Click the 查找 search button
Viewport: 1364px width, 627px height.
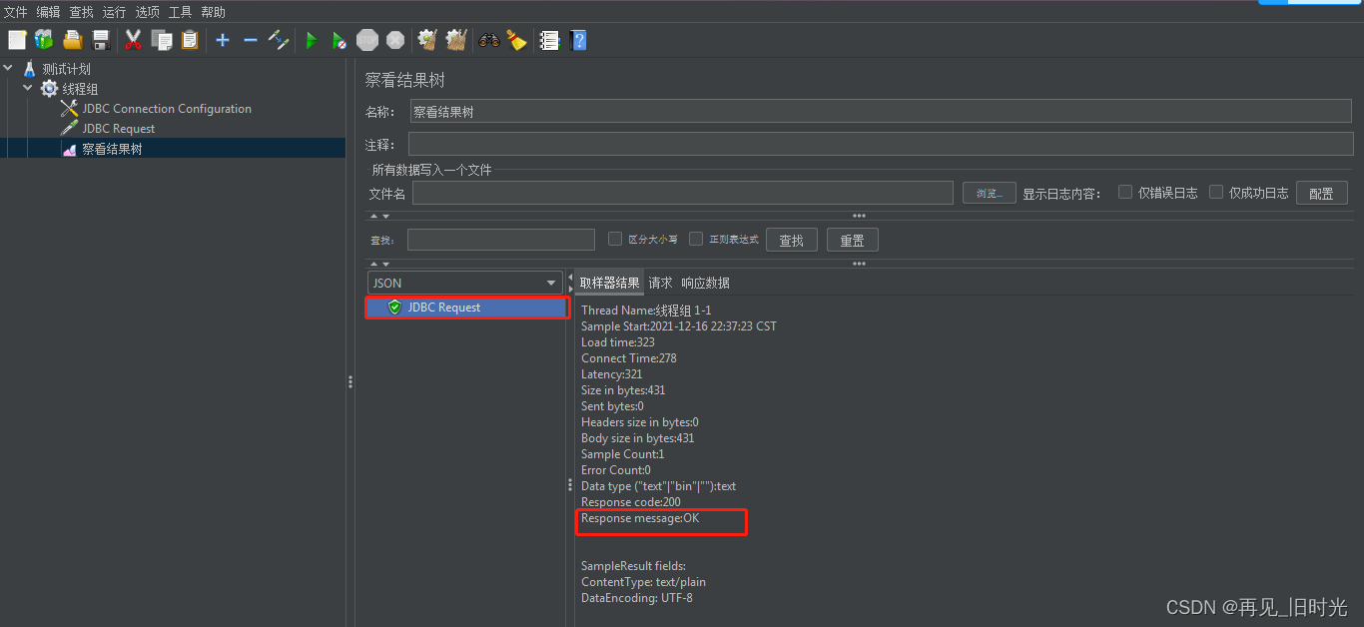pyautogui.click(x=792, y=239)
